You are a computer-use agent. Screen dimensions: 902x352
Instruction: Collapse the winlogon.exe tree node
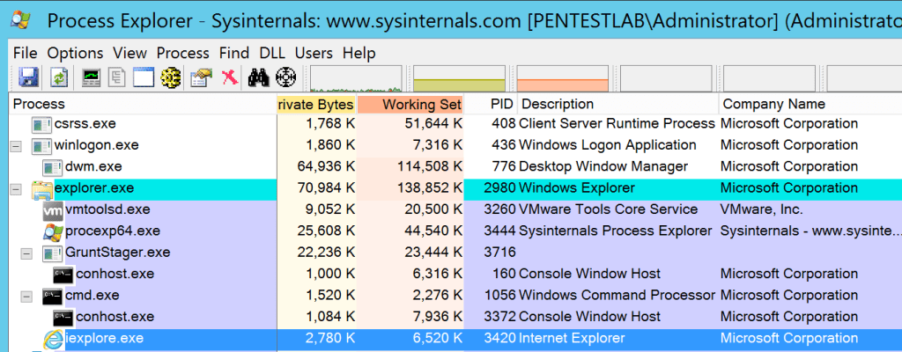[16, 145]
